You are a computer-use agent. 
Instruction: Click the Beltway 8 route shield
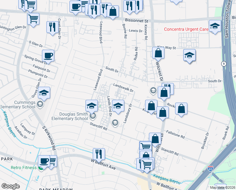coord(224,64)
